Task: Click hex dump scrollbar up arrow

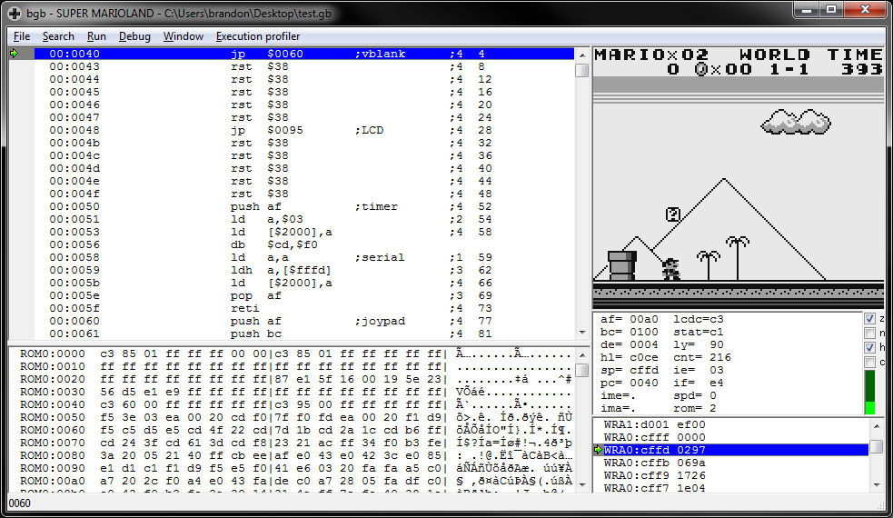Action: pos(582,355)
